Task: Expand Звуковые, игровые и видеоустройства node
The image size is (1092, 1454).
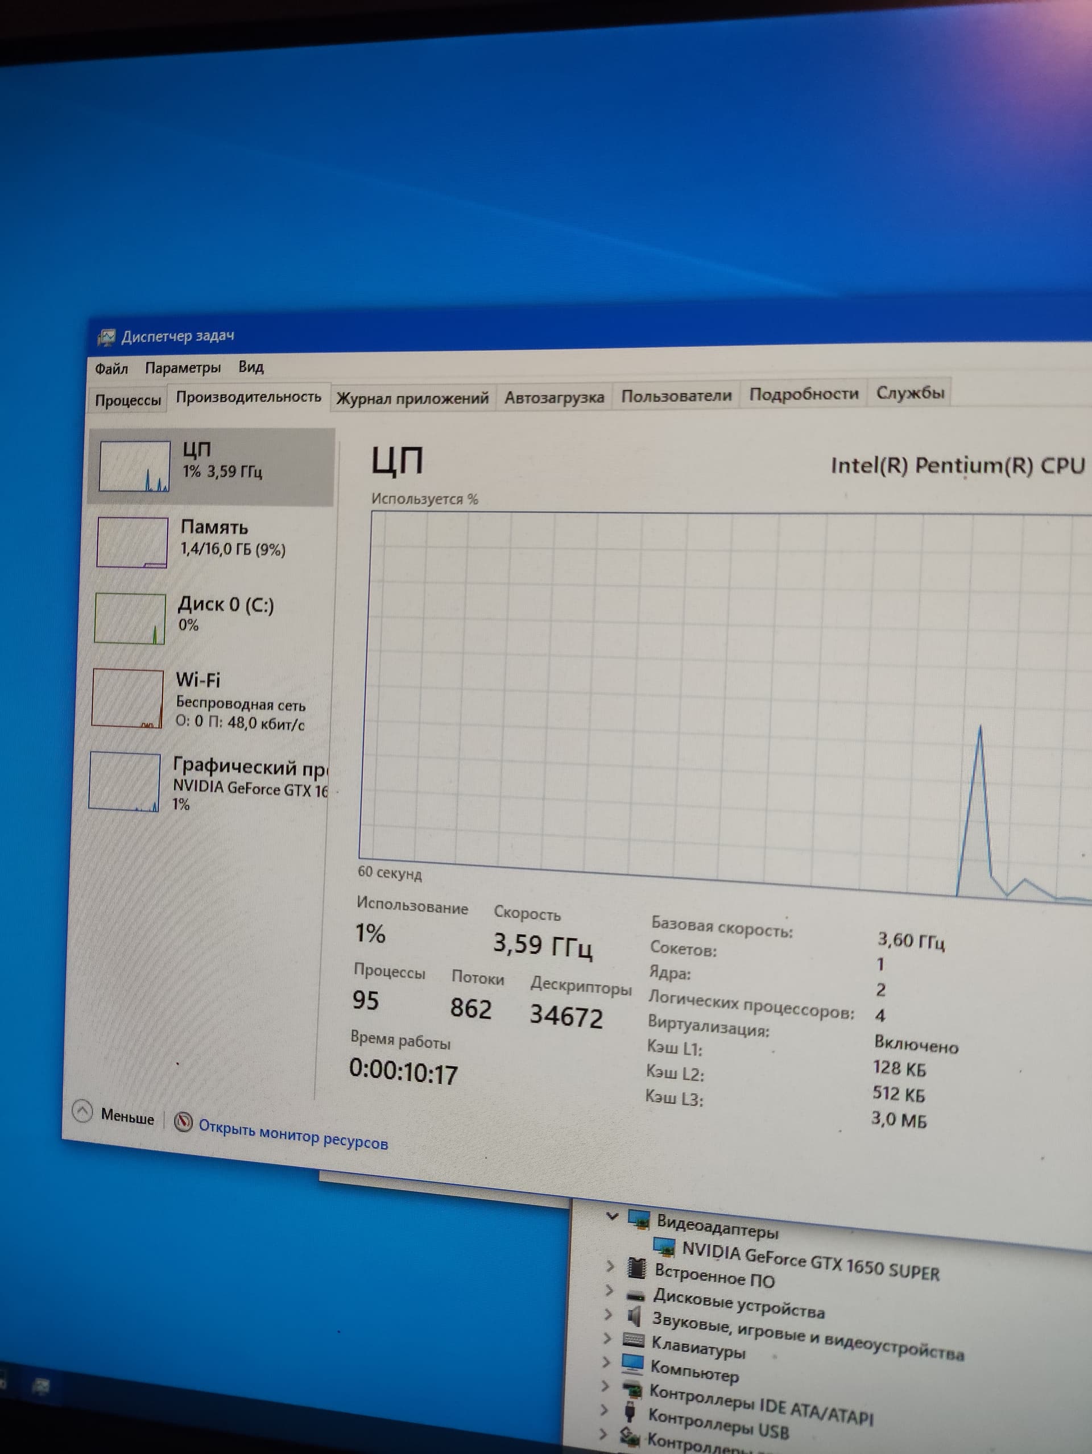Action: coord(607,1315)
